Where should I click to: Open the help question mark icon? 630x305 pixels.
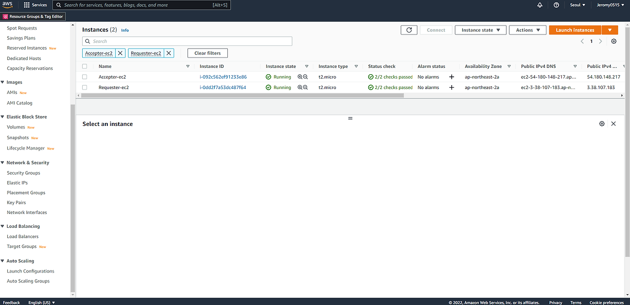(556, 5)
